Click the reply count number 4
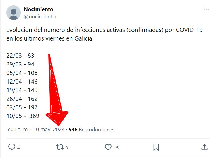214x158 pixels. [x=18, y=148]
